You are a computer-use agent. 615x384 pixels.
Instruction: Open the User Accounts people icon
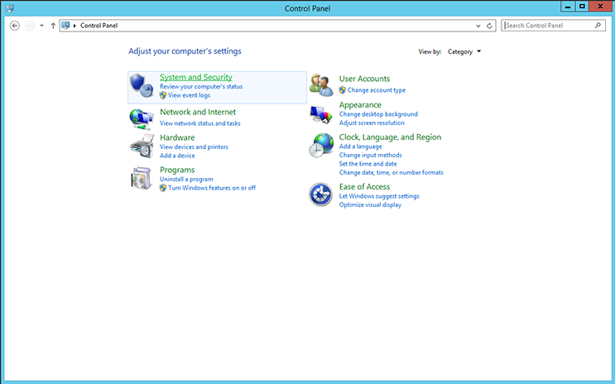321,85
